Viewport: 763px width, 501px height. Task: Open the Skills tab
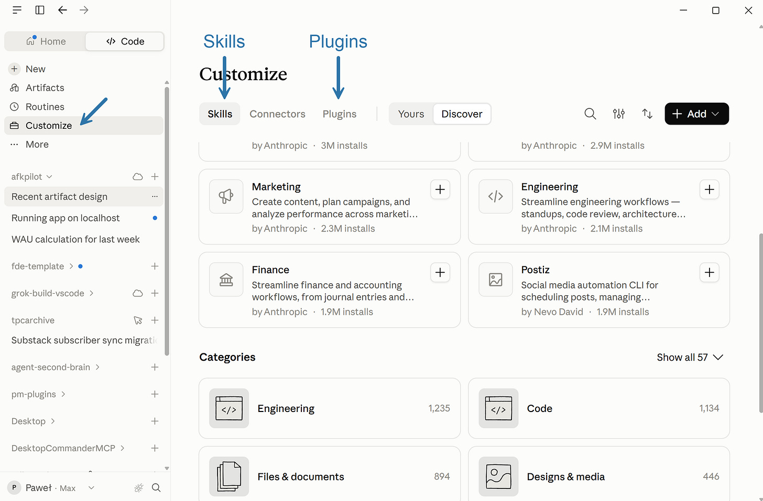coord(220,114)
